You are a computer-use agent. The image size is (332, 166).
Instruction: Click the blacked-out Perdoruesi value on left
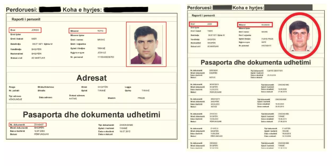(50, 9)
